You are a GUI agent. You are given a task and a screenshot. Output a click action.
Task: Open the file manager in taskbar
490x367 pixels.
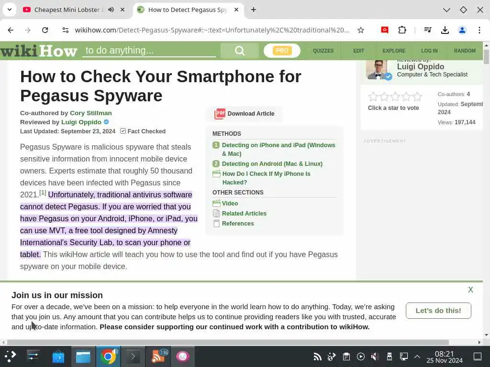pos(83,356)
